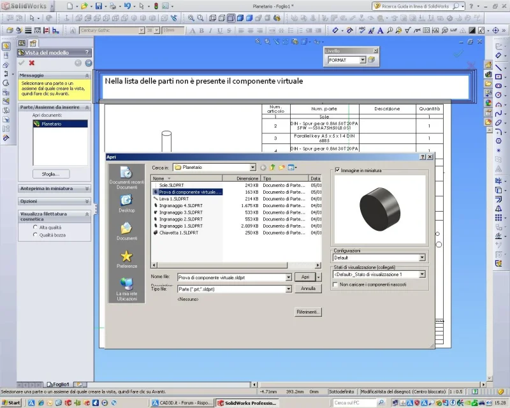Enable Non caricare i componenti nascosti checkbox

(x=335, y=284)
